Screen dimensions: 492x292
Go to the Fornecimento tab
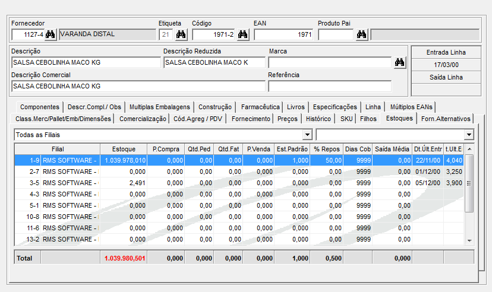(251, 119)
